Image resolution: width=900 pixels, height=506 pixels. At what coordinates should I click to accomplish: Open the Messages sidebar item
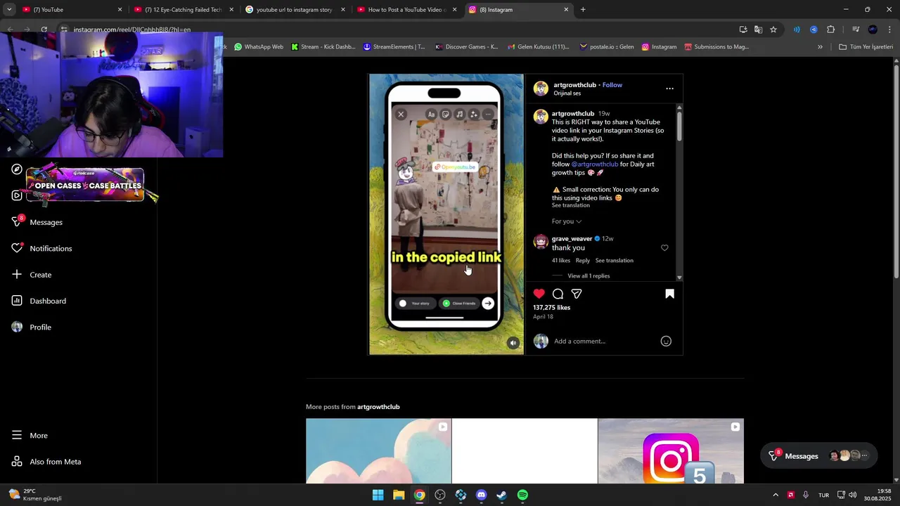coord(46,222)
